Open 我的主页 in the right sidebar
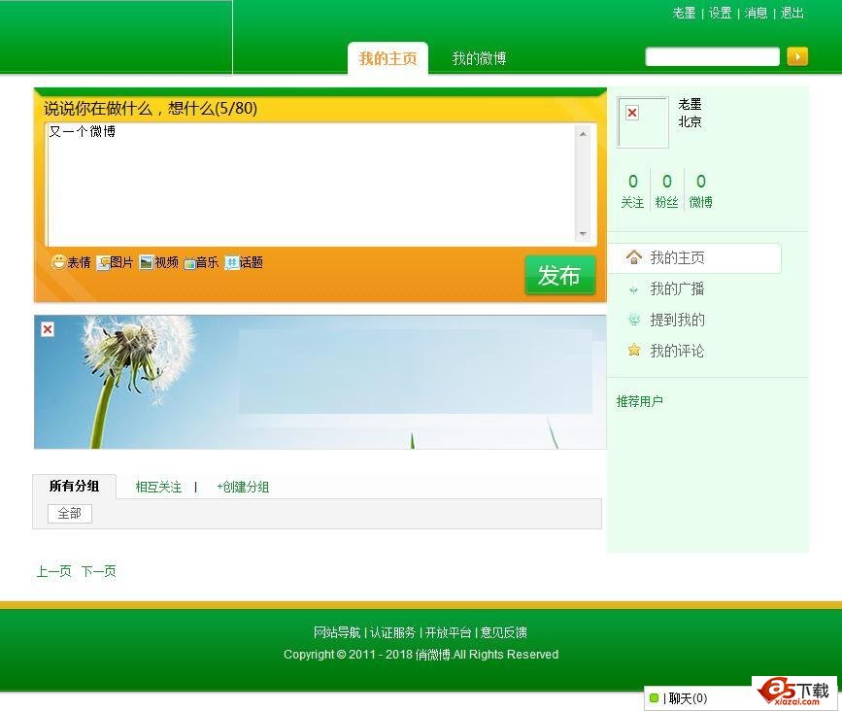Viewport: 842px width, 711px height. click(x=677, y=258)
